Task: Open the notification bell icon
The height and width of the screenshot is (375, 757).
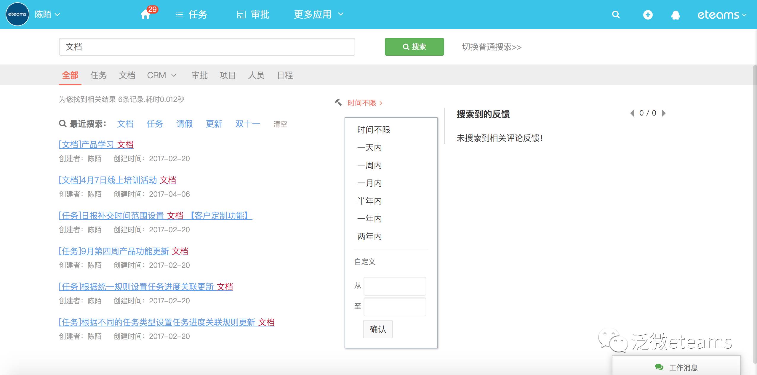Action: tap(675, 15)
